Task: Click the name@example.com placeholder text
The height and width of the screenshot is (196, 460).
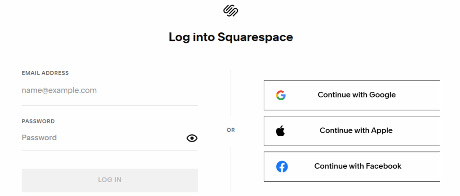Action: coord(59,90)
